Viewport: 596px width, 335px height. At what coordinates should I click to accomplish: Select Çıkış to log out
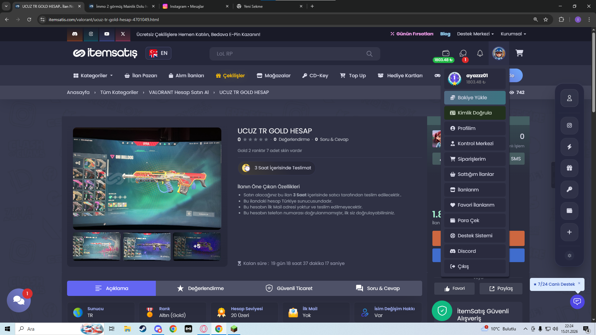click(x=475, y=266)
